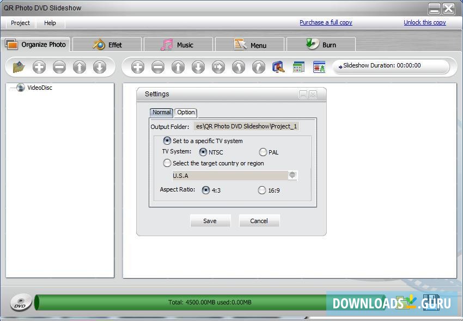Remove photo using the minus icon in the photo toolbar
Viewport: 463px width, 321px height.
click(x=158, y=67)
